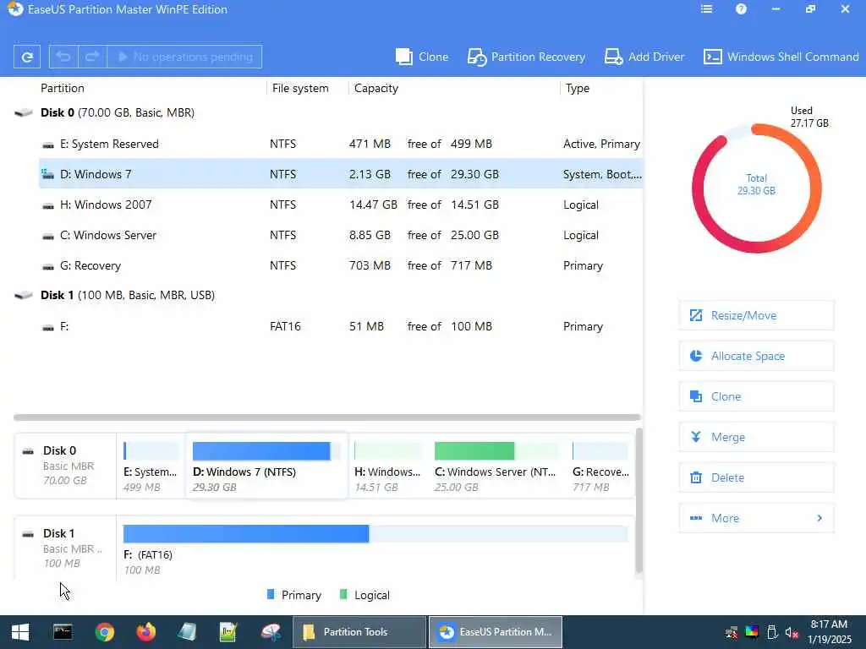The height and width of the screenshot is (649, 866).
Task: Select Disk 1 label in disk map
Action: 65,548
